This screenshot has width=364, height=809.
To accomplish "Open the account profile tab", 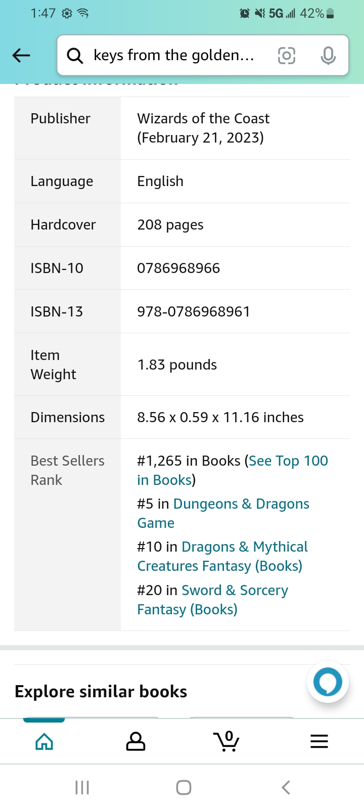I will [x=135, y=741].
